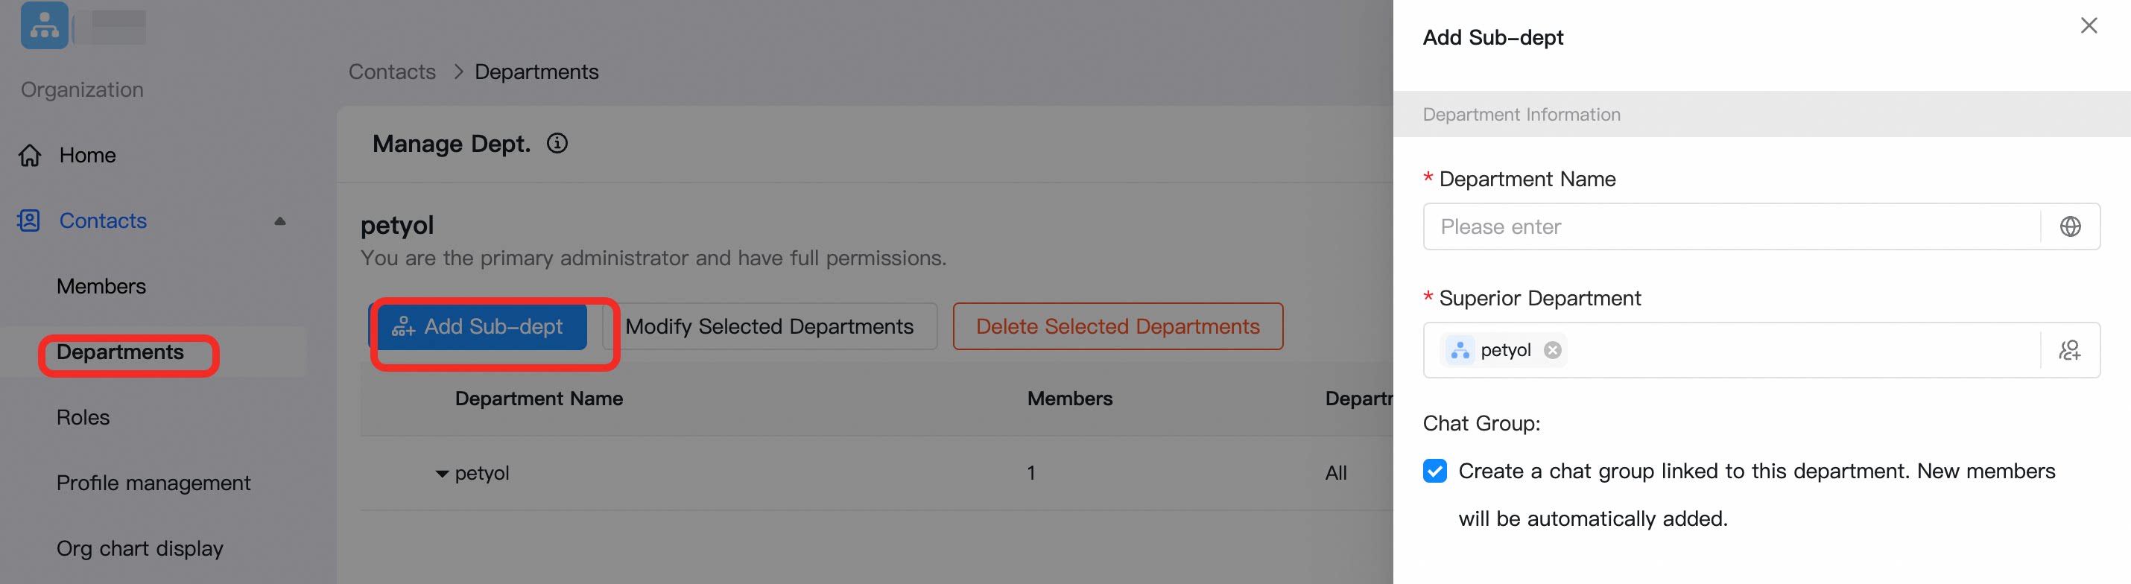Click the Add Sub-dept button

[x=482, y=327]
